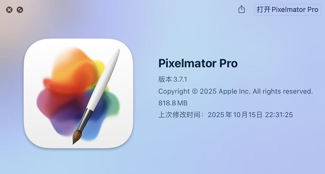The height and width of the screenshot is (174, 325).
Task: Click the version number 3.7.1
Action: click(x=180, y=79)
